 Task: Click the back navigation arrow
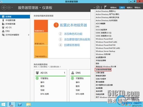tap(4, 7)
